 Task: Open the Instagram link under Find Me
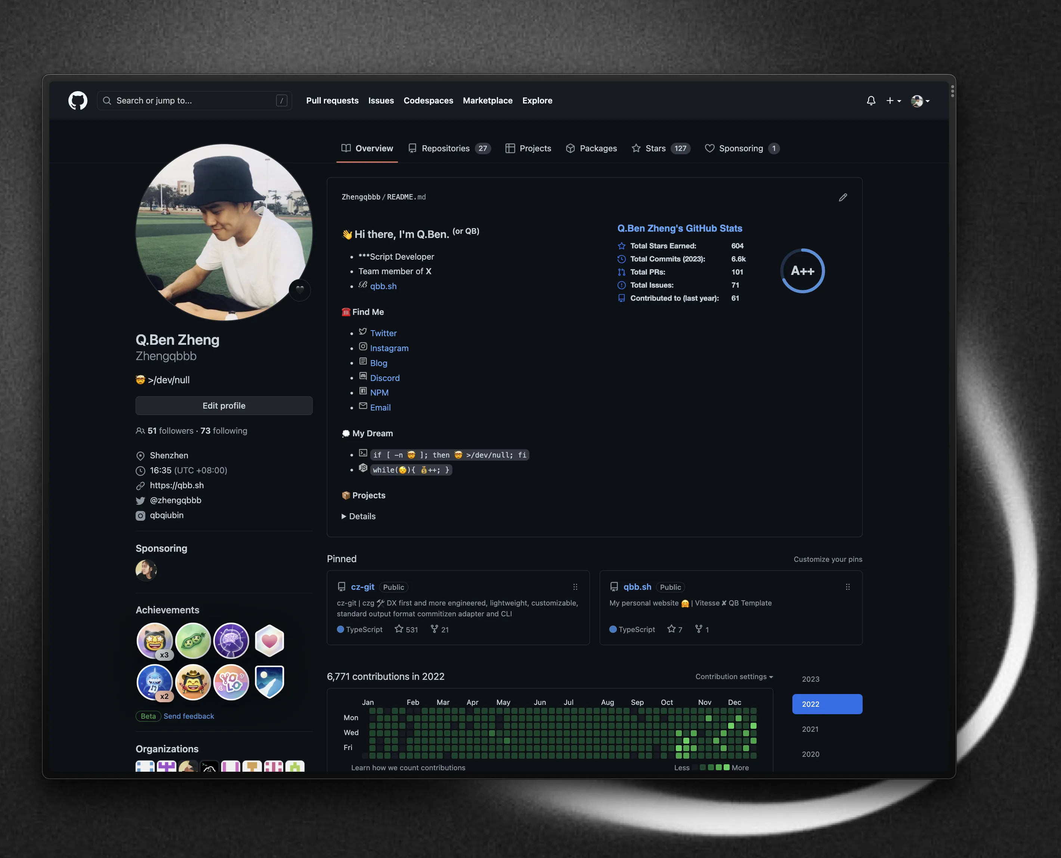[389, 348]
